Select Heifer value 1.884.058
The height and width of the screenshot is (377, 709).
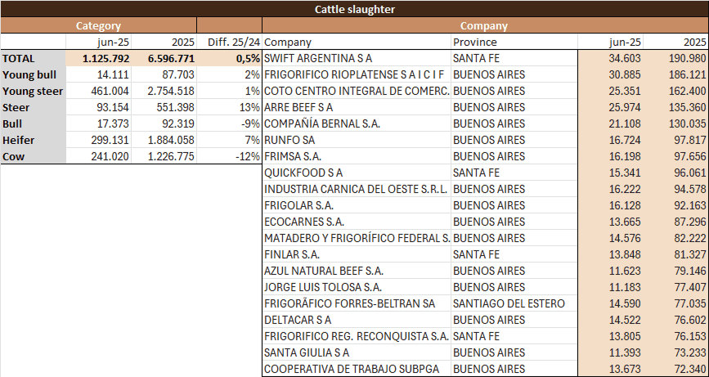point(164,140)
